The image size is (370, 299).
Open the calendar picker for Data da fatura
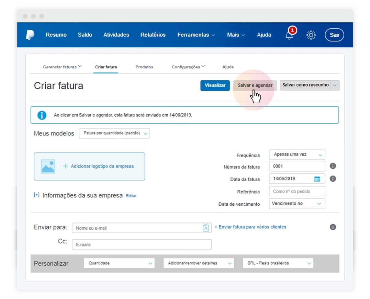pyautogui.click(x=317, y=179)
